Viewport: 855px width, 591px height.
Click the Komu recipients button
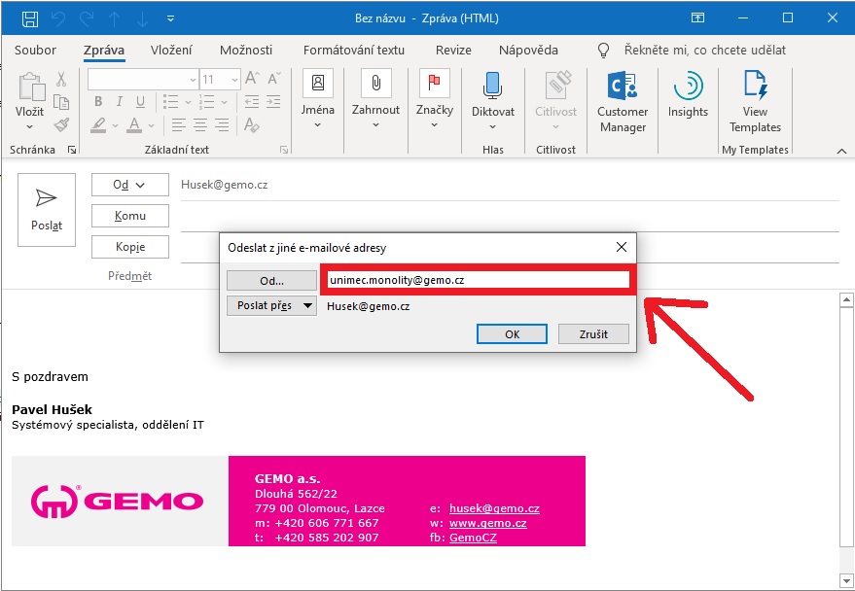[x=129, y=216]
